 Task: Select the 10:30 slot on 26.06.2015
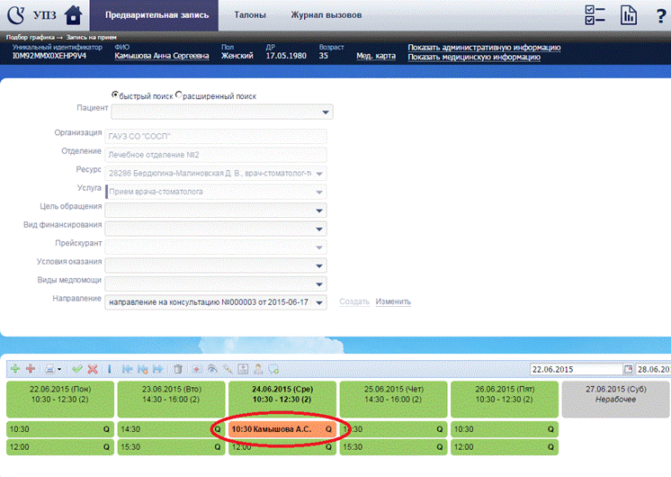(505, 429)
